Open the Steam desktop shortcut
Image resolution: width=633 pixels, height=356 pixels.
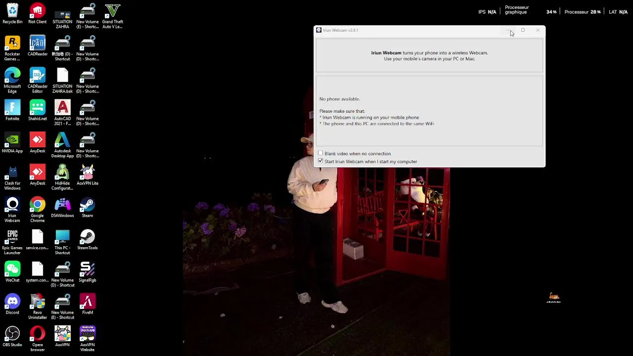[x=88, y=208]
